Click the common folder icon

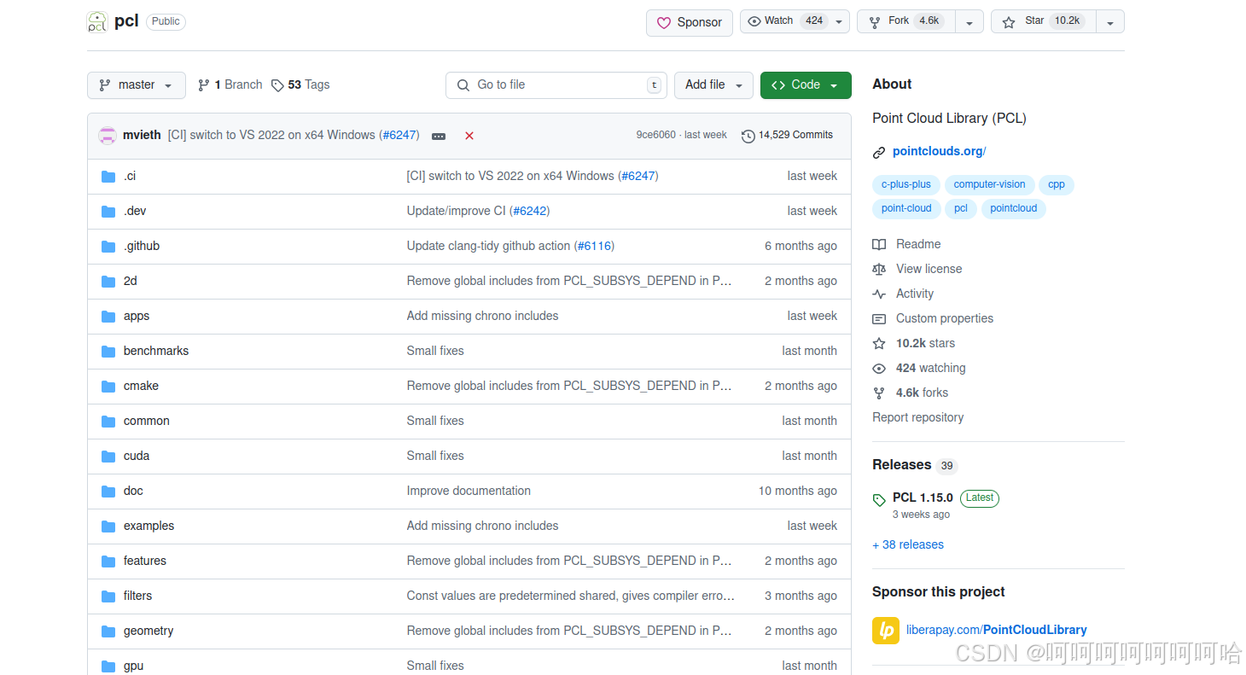coord(108,421)
